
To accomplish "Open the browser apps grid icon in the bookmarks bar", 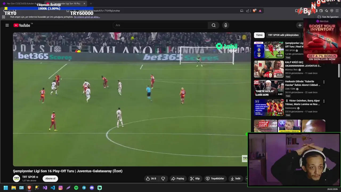I will point(3,17).
